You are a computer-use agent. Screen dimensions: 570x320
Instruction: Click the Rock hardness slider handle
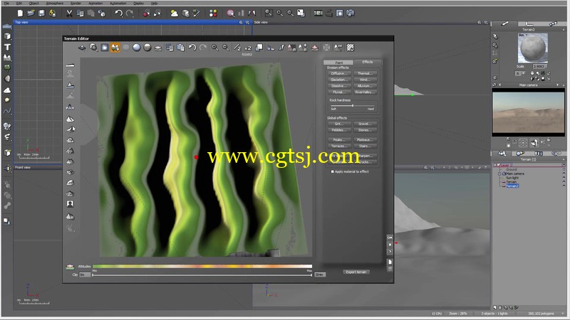tap(352, 105)
